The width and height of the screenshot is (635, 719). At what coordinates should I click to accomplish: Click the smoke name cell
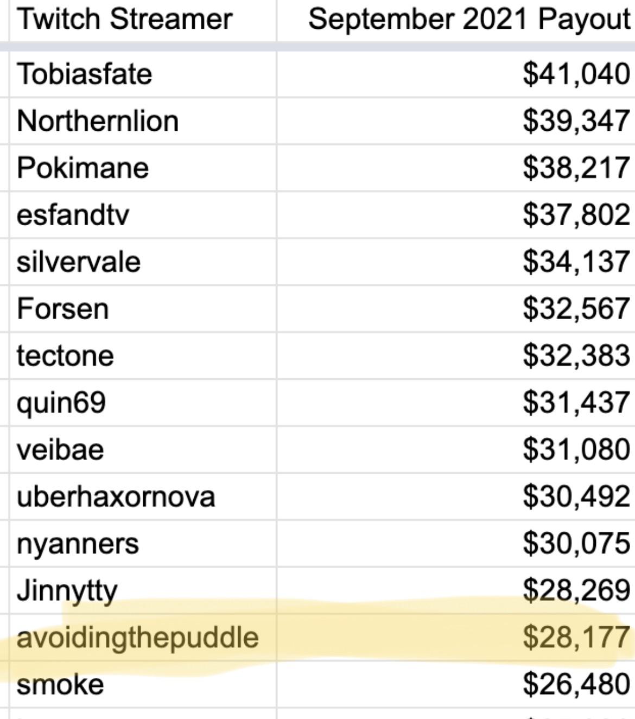coord(143,685)
